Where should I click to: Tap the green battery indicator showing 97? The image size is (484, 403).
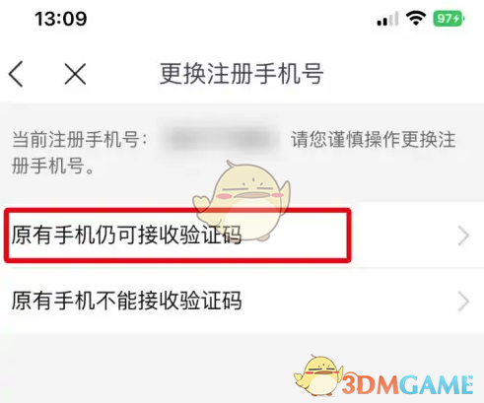449,19
